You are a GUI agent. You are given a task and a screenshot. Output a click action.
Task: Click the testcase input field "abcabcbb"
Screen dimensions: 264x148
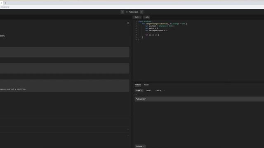tap(199, 99)
